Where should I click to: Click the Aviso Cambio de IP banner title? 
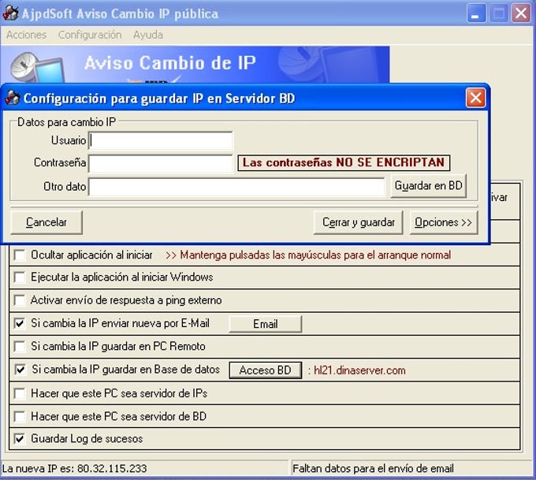[170, 63]
